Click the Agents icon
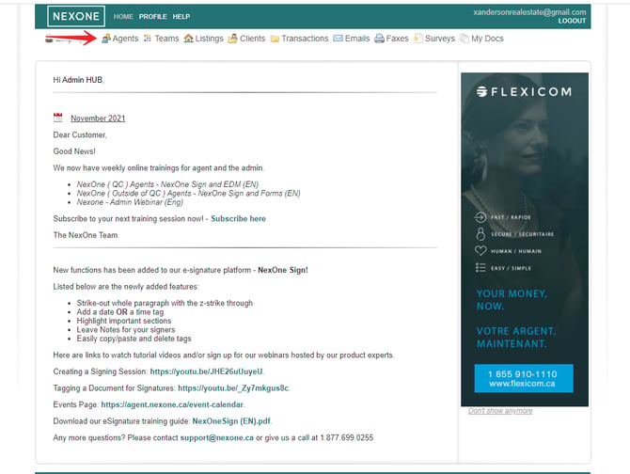 pos(106,39)
